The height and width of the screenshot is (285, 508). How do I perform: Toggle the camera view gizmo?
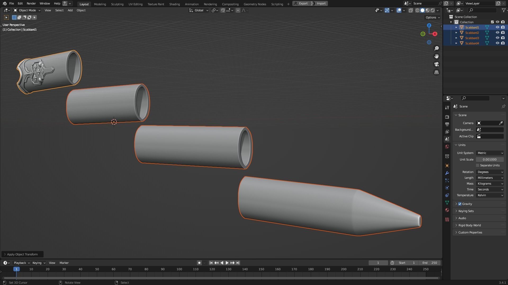click(x=437, y=64)
